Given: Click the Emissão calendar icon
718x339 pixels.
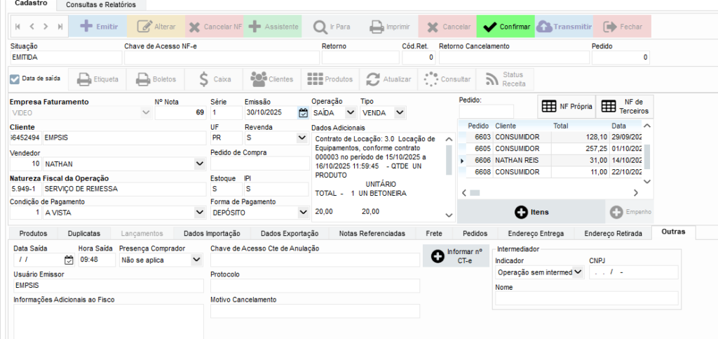Looking at the screenshot, I should point(303,112).
